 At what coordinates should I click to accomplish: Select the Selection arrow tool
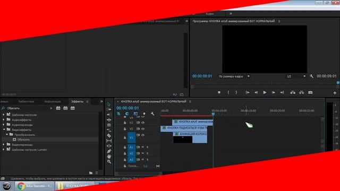point(109,105)
